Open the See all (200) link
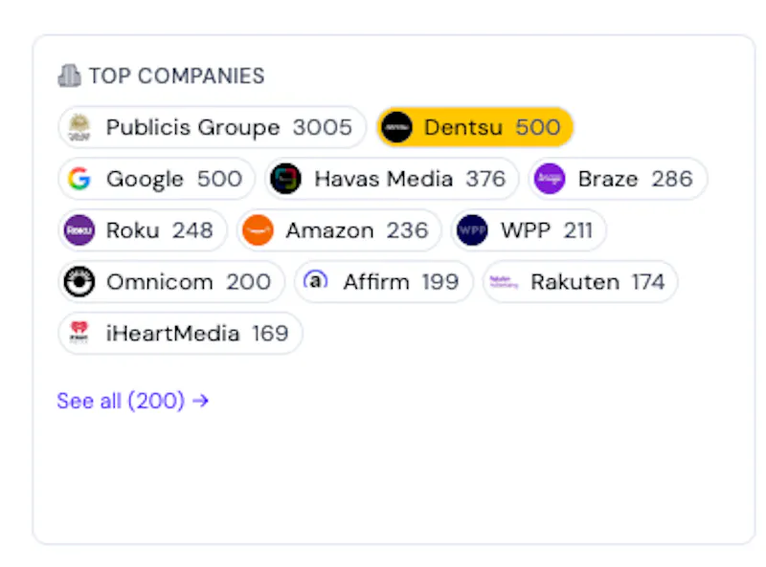The width and height of the screenshot is (766, 567). tap(133, 401)
